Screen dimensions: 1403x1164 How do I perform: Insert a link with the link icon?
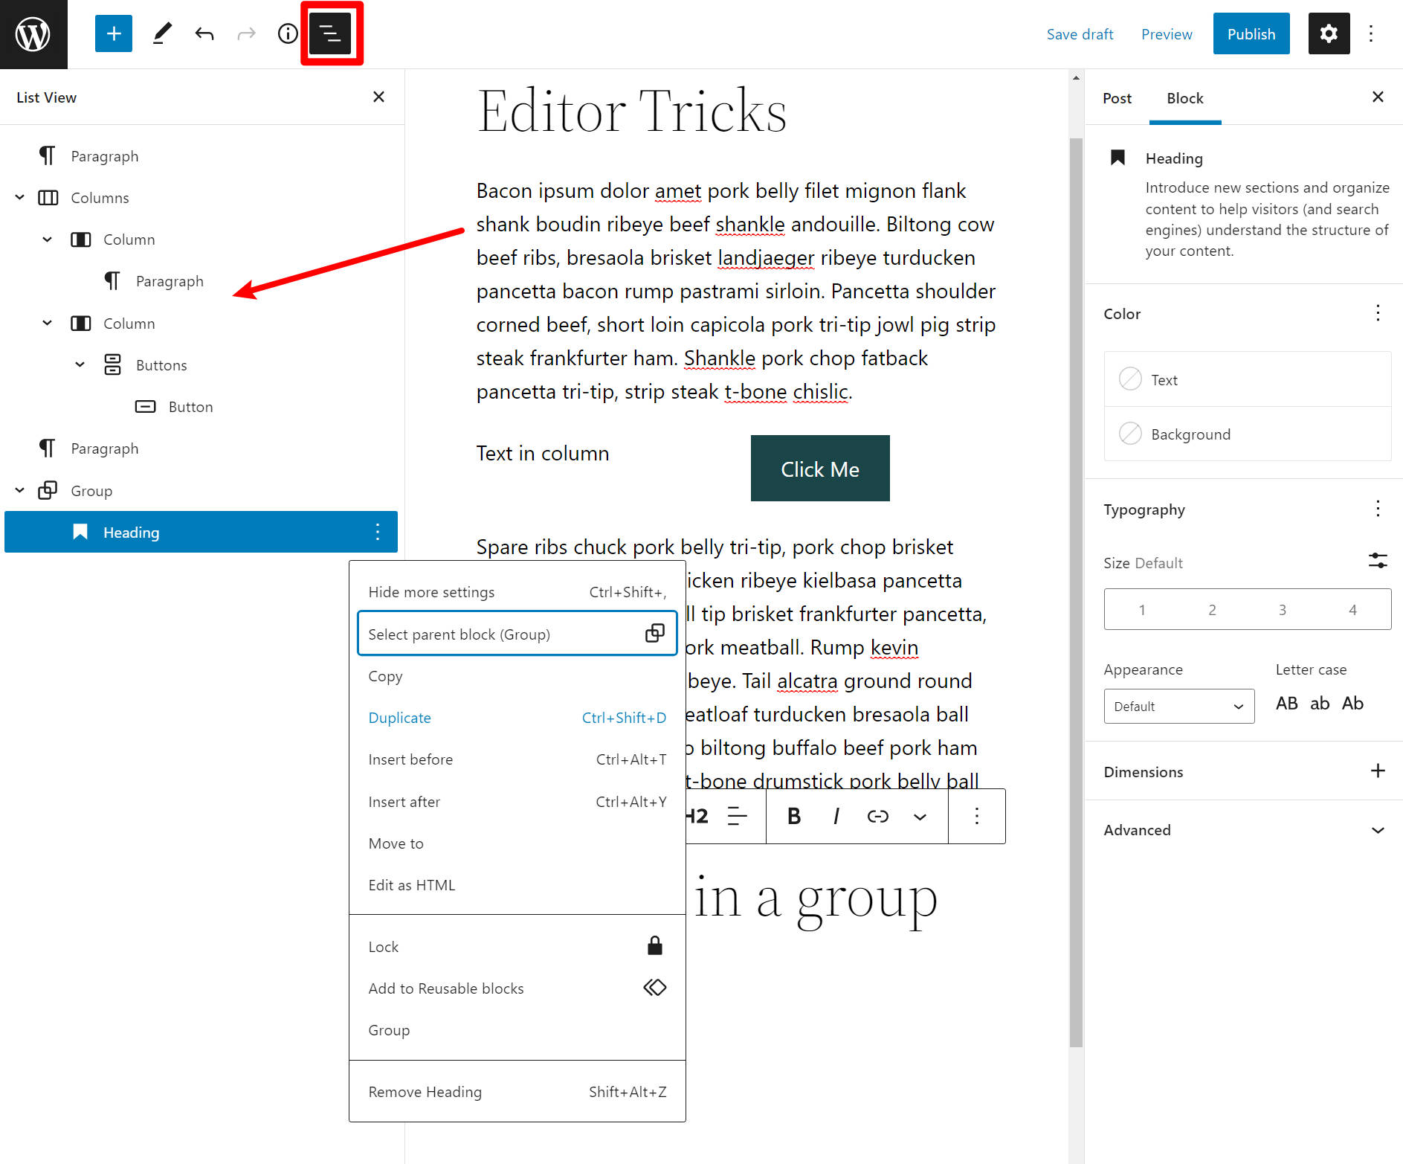[877, 817]
